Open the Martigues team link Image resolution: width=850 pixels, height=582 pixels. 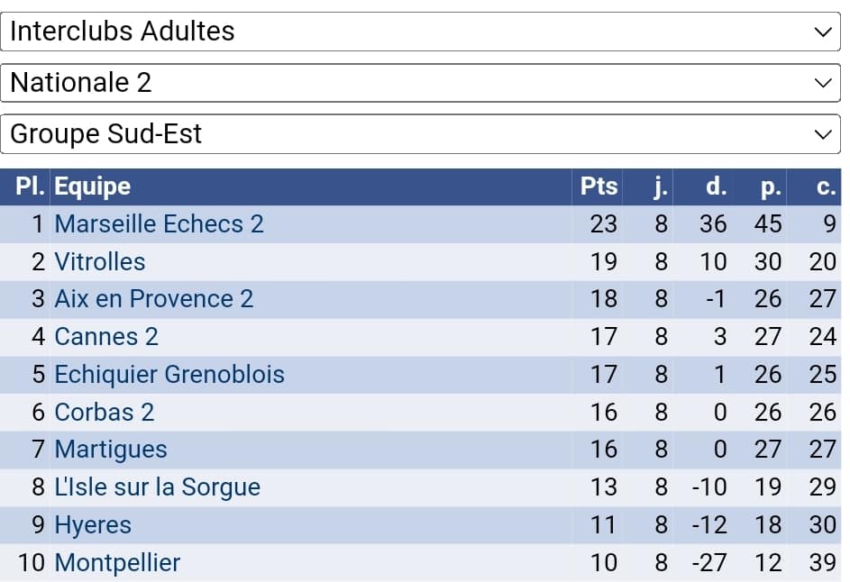[110, 450]
